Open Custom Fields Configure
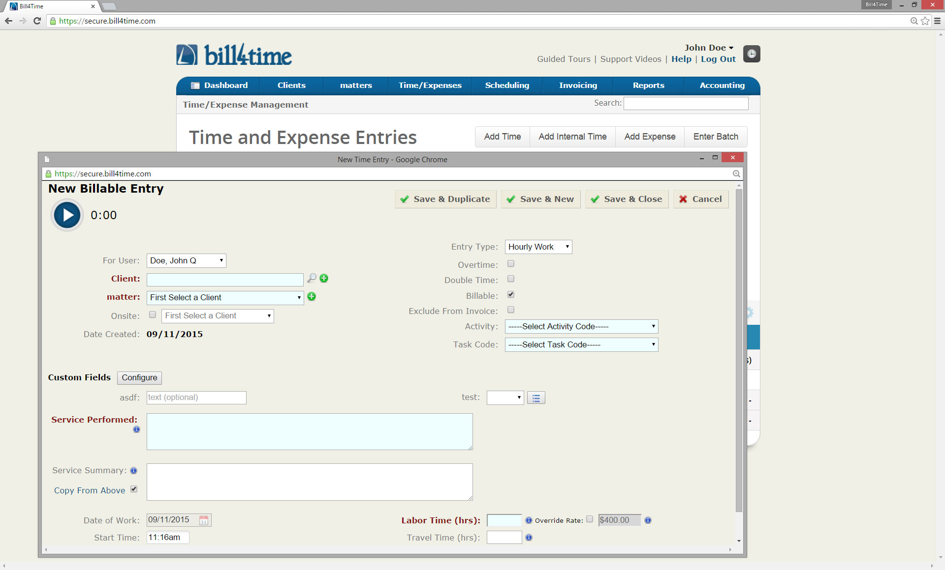The width and height of the screenshot is (945, 570). [139, 378]
